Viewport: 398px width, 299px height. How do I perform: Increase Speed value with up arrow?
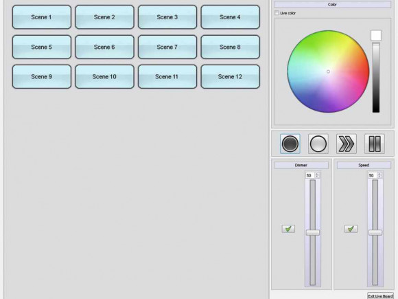(x=379, y=174)
